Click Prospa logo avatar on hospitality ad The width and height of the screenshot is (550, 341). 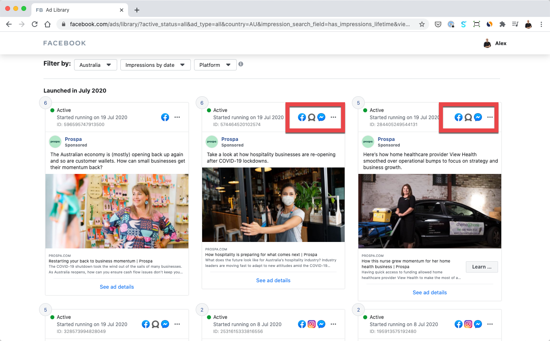[x=212, y=142]
